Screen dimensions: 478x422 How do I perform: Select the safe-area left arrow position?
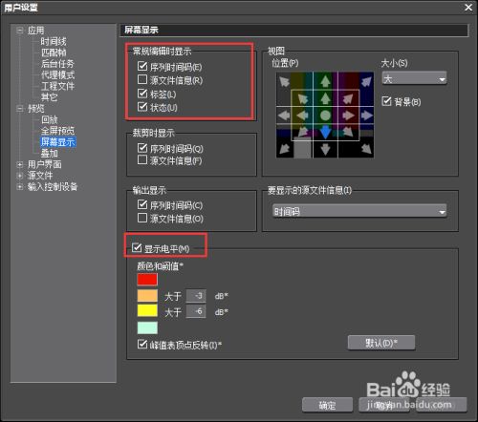302,115
